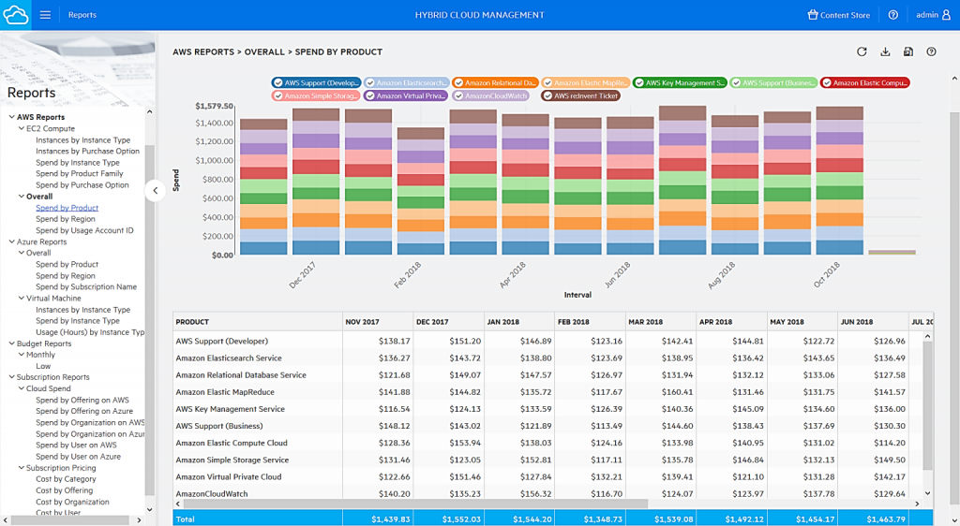
Task: Open the admin user menu
Action: 933,15
